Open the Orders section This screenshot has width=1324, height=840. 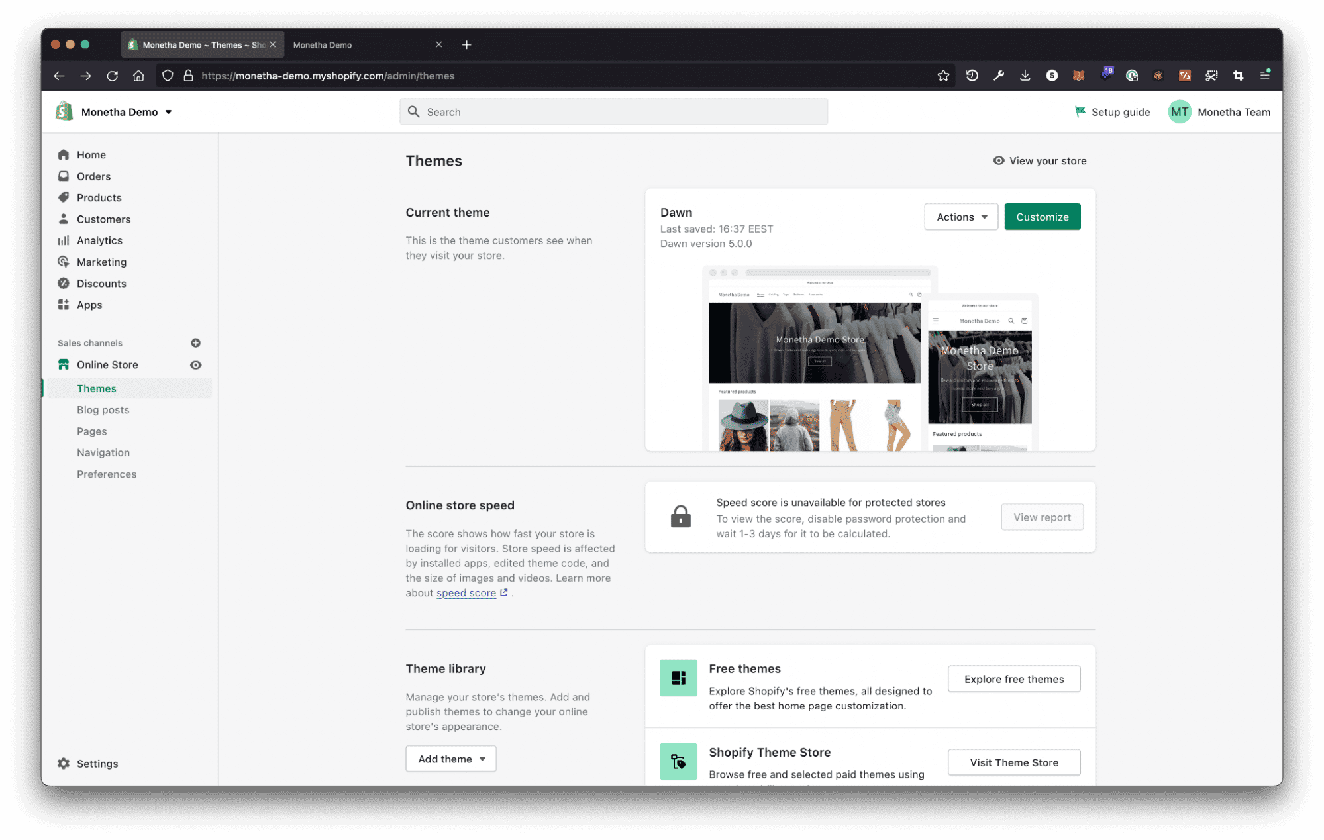coord(93,176)
